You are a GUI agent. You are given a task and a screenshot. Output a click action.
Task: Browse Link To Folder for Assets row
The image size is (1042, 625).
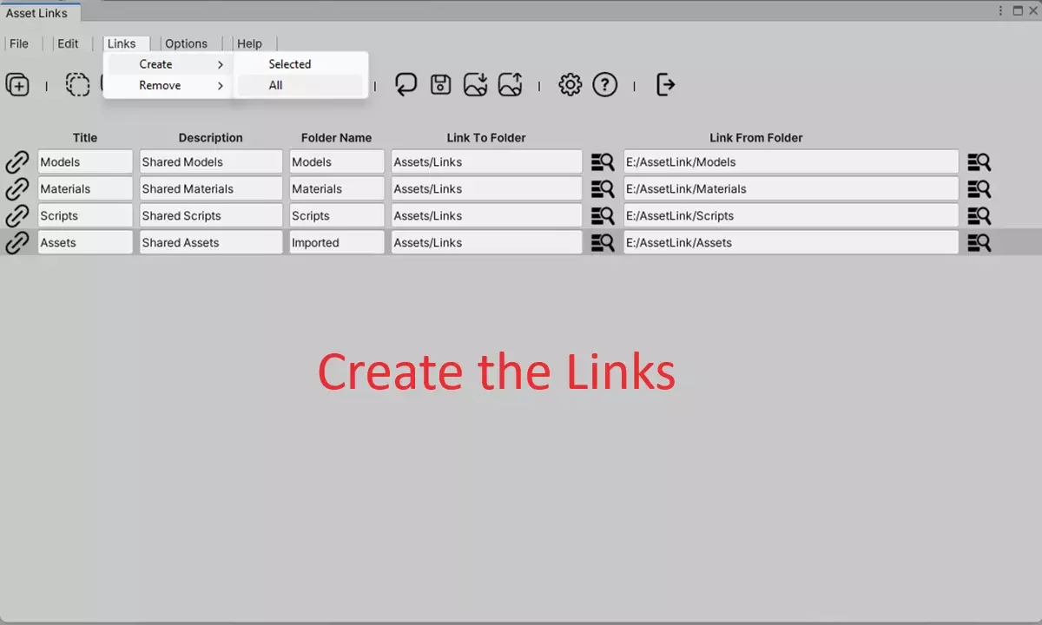pos(603,243)
